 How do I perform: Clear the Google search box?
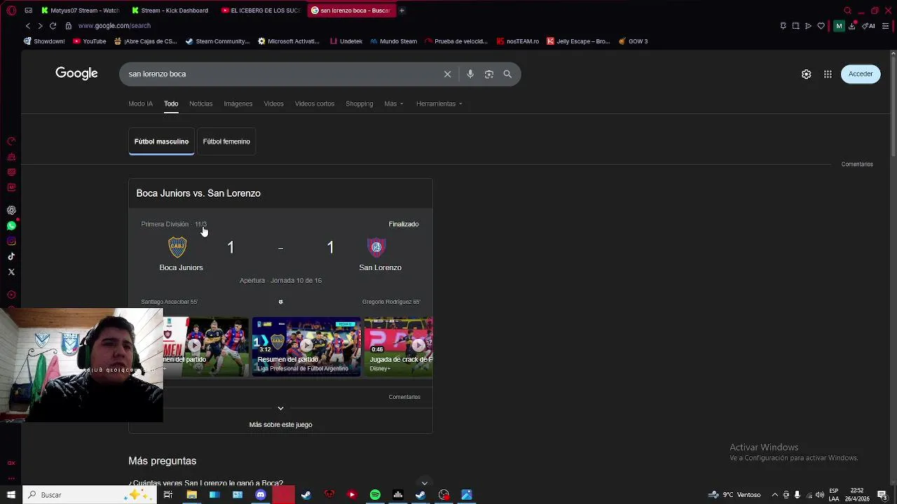(x=447, y=74)
